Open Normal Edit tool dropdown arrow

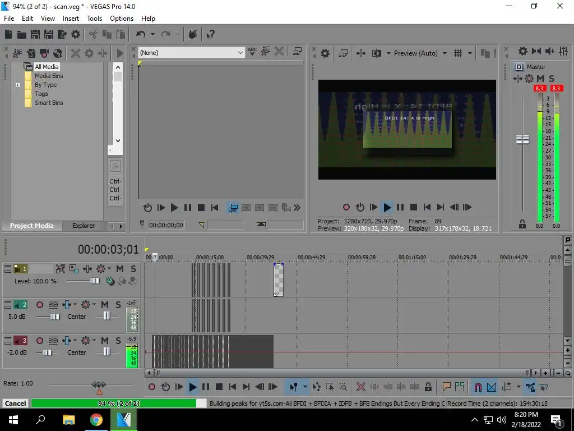point(305,387)
